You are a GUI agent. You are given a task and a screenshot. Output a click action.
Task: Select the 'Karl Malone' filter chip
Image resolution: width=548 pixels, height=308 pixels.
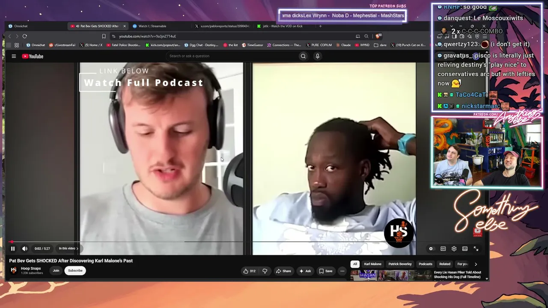pyautogui.click(x=372, y=264)
